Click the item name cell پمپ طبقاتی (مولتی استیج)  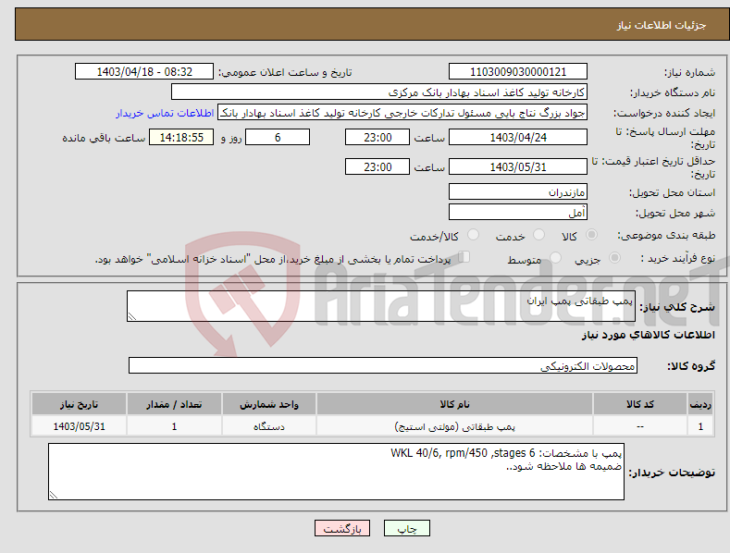click(455, 426)
